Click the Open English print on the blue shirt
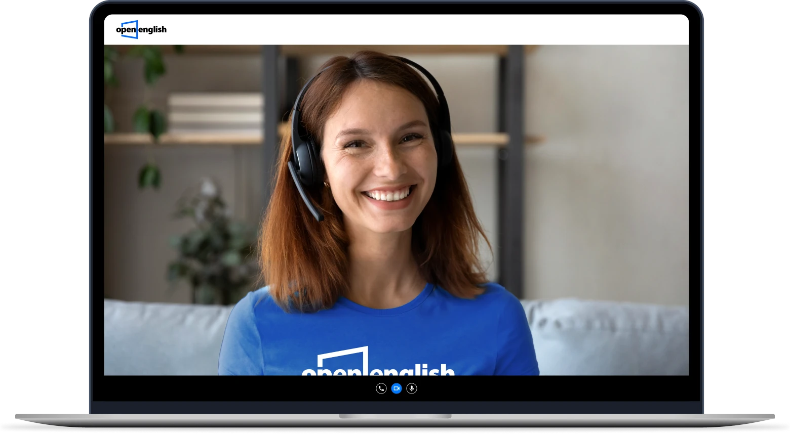The width and height of the screenshot is (790, 438). tap(378, 364)
